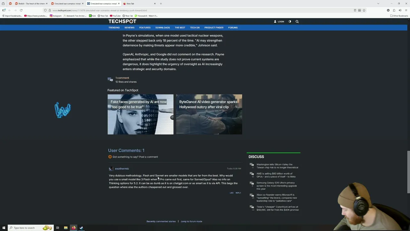Open 'Fake faces generated by AI' featured article

pos(140,114)
